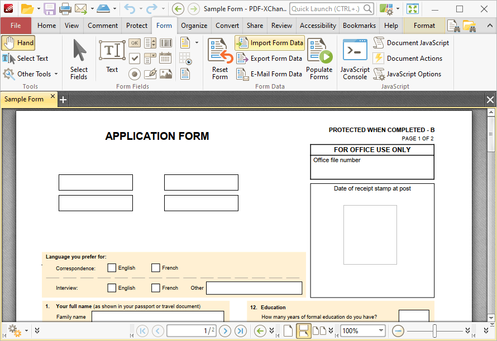Select two pages layout icon
This screenshot has width=497, height=341.
click(319, 331)
